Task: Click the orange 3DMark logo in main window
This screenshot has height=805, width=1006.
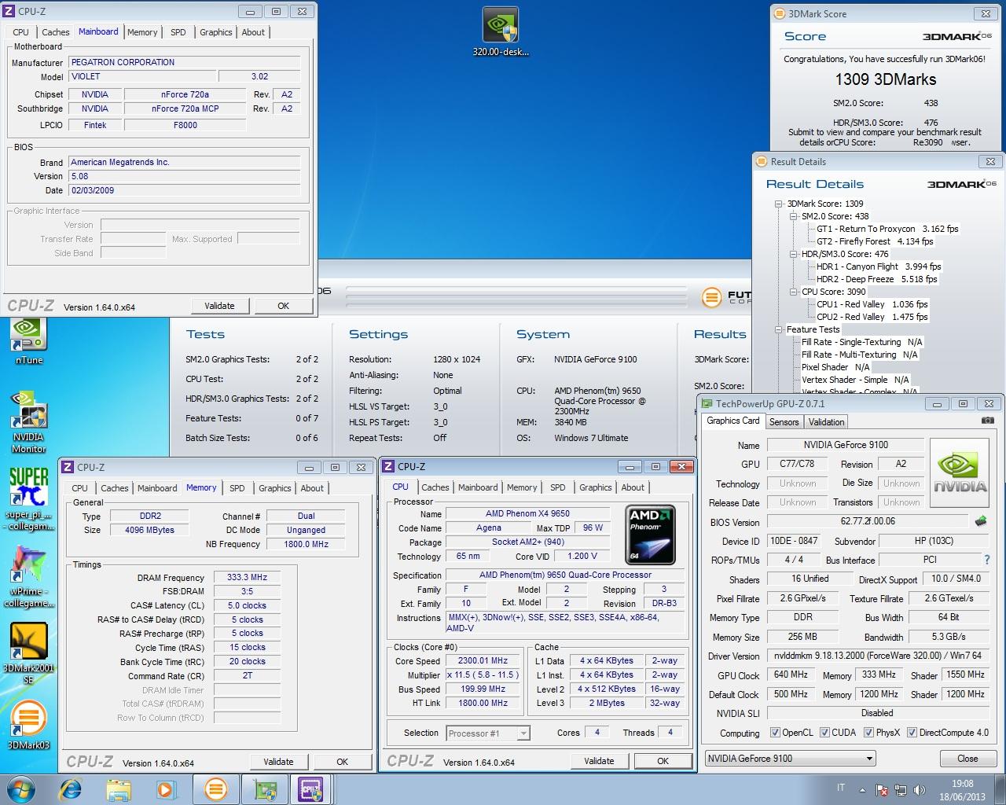Action: (x=711, y=297)
